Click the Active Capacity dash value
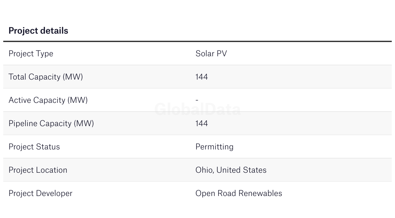Screen dimensions: 395x218 (197, 100)
